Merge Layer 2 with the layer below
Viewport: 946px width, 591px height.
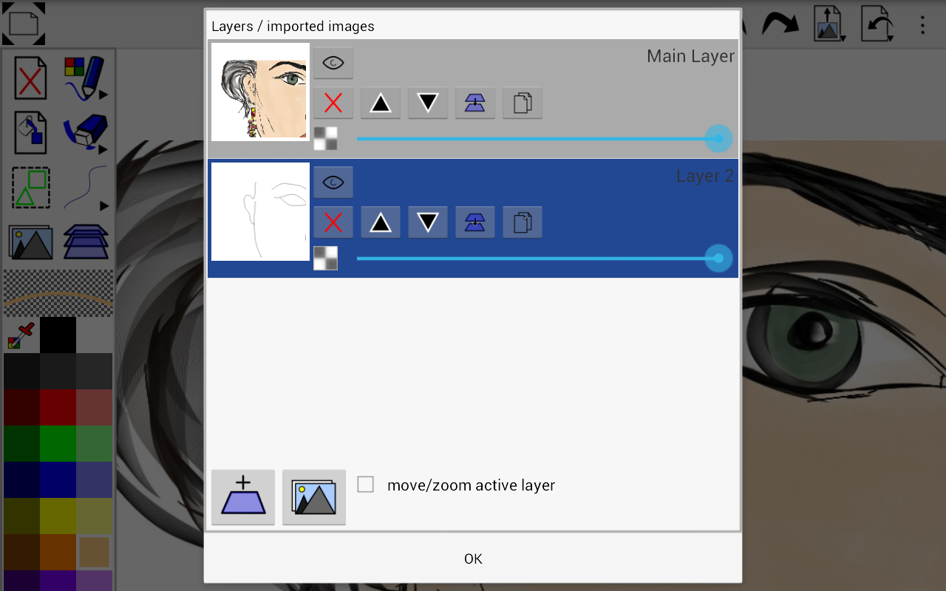[475, 222]
